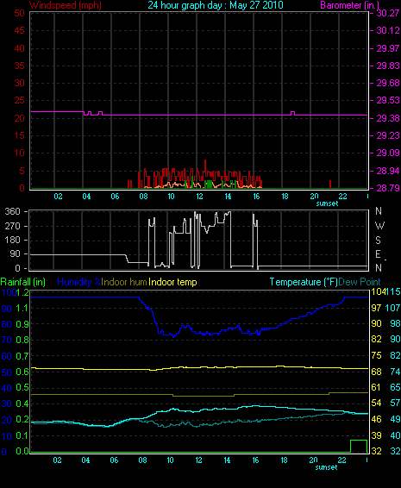Click the 30.27 barometer scale value
The height and width of the screenshot is (488, 401).
(x=388, y=13)
